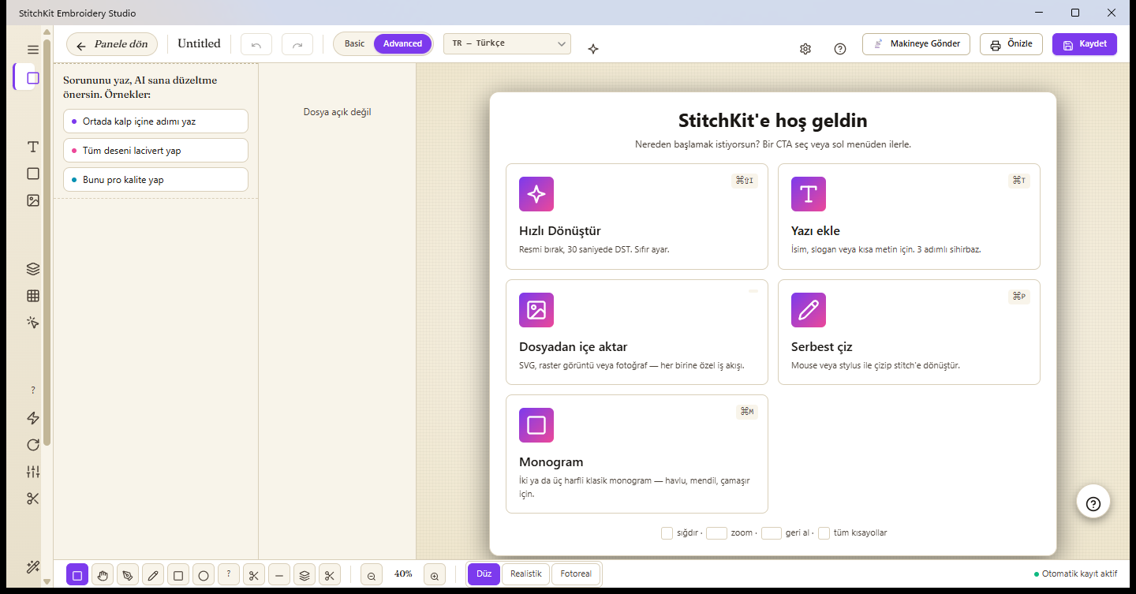Viewport: 1136px width, 594px height.
Task: Open the hamburger menu in the left sidebar
Action: (x=32, y=50)
